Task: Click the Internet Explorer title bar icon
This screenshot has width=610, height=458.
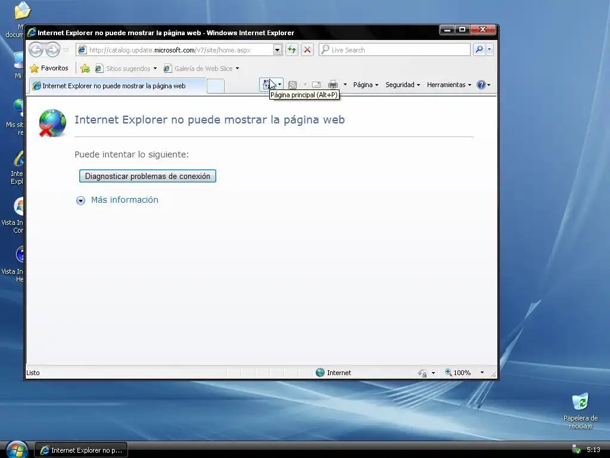Action: point(32,32)
